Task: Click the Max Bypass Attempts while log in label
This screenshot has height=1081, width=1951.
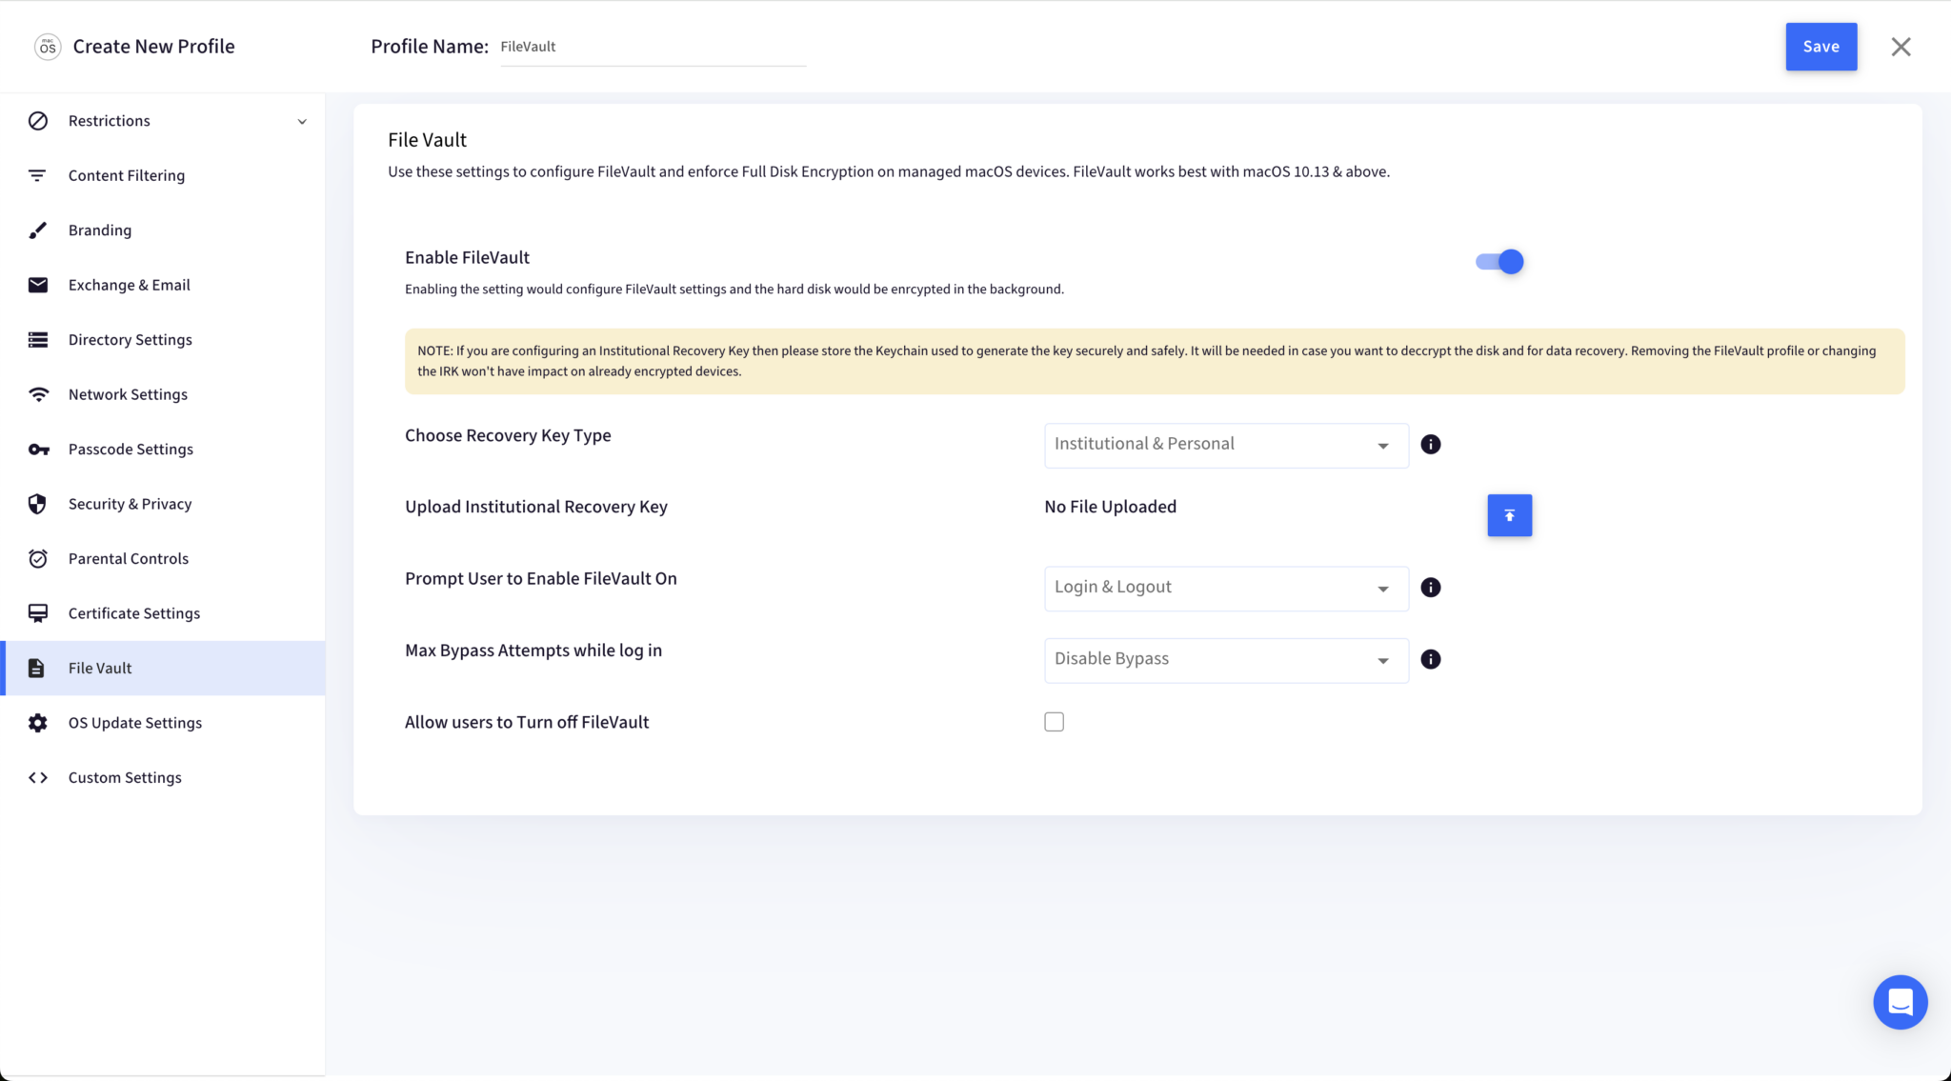Action: [x=533, y=651]
